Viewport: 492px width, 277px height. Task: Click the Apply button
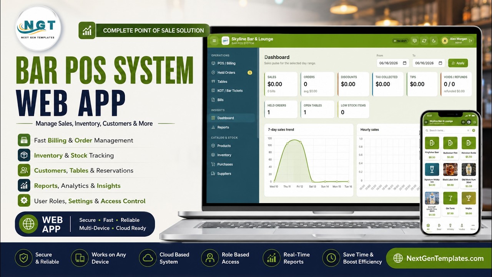pos(458,63)
